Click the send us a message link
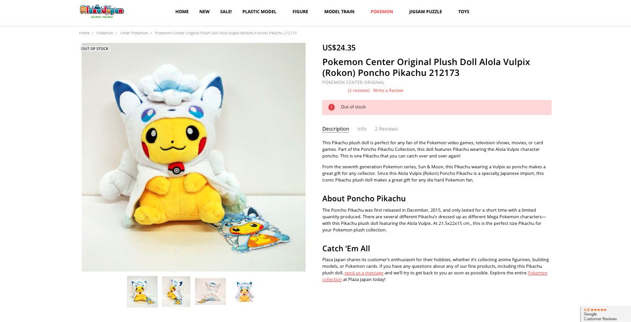631x322 pixels. 364,273
